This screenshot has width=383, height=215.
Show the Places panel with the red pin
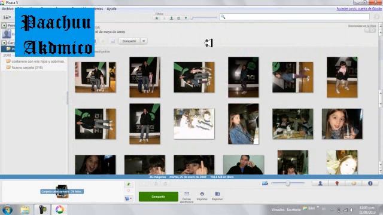(x=337, y=183)
